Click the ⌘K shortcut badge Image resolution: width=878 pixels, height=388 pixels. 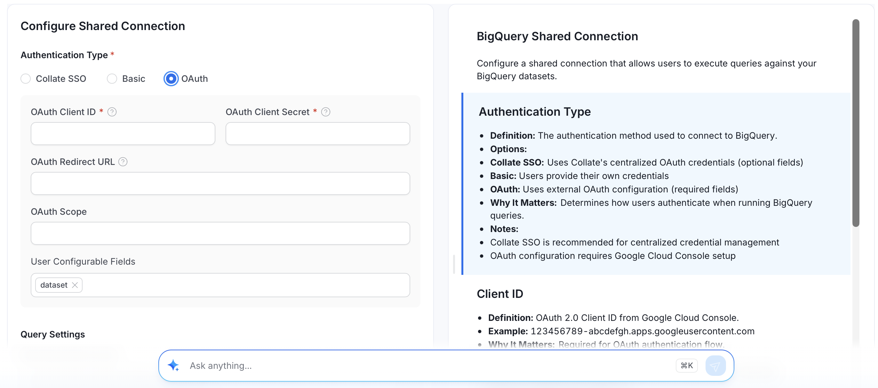(x=686, y=366)
